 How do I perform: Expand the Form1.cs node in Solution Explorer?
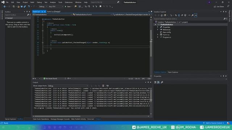point(158,35)
